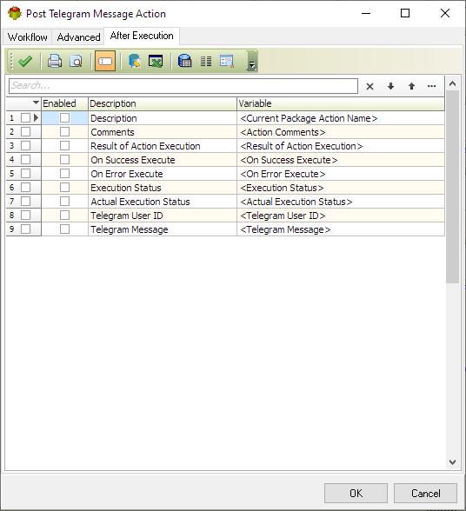Switch to the Advanced tab
This screenshot has height=511, width=466.
coord(78,37)
